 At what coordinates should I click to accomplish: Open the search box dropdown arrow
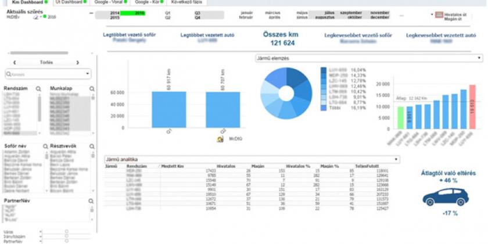pos(87,74)
